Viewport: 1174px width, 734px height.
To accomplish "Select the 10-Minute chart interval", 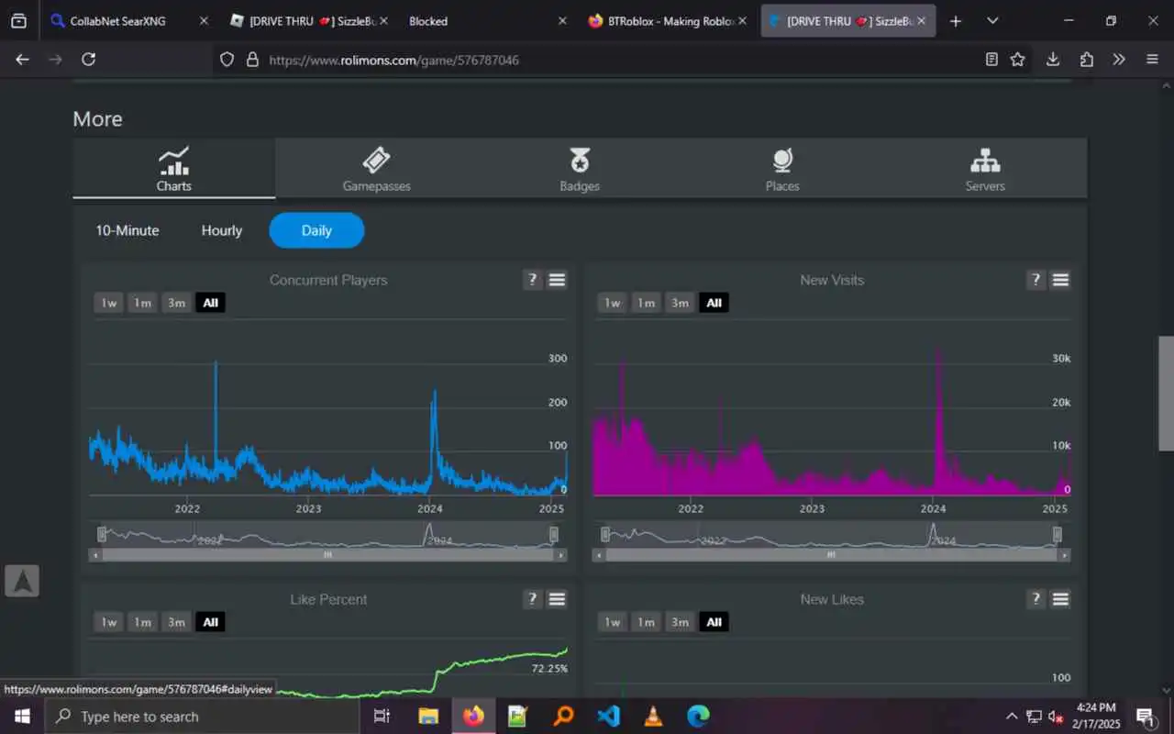I will (x=127, y=230).
